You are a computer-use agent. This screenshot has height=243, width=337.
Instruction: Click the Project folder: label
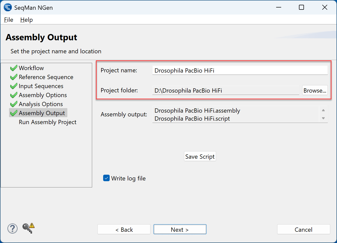(x=119, y=90)
